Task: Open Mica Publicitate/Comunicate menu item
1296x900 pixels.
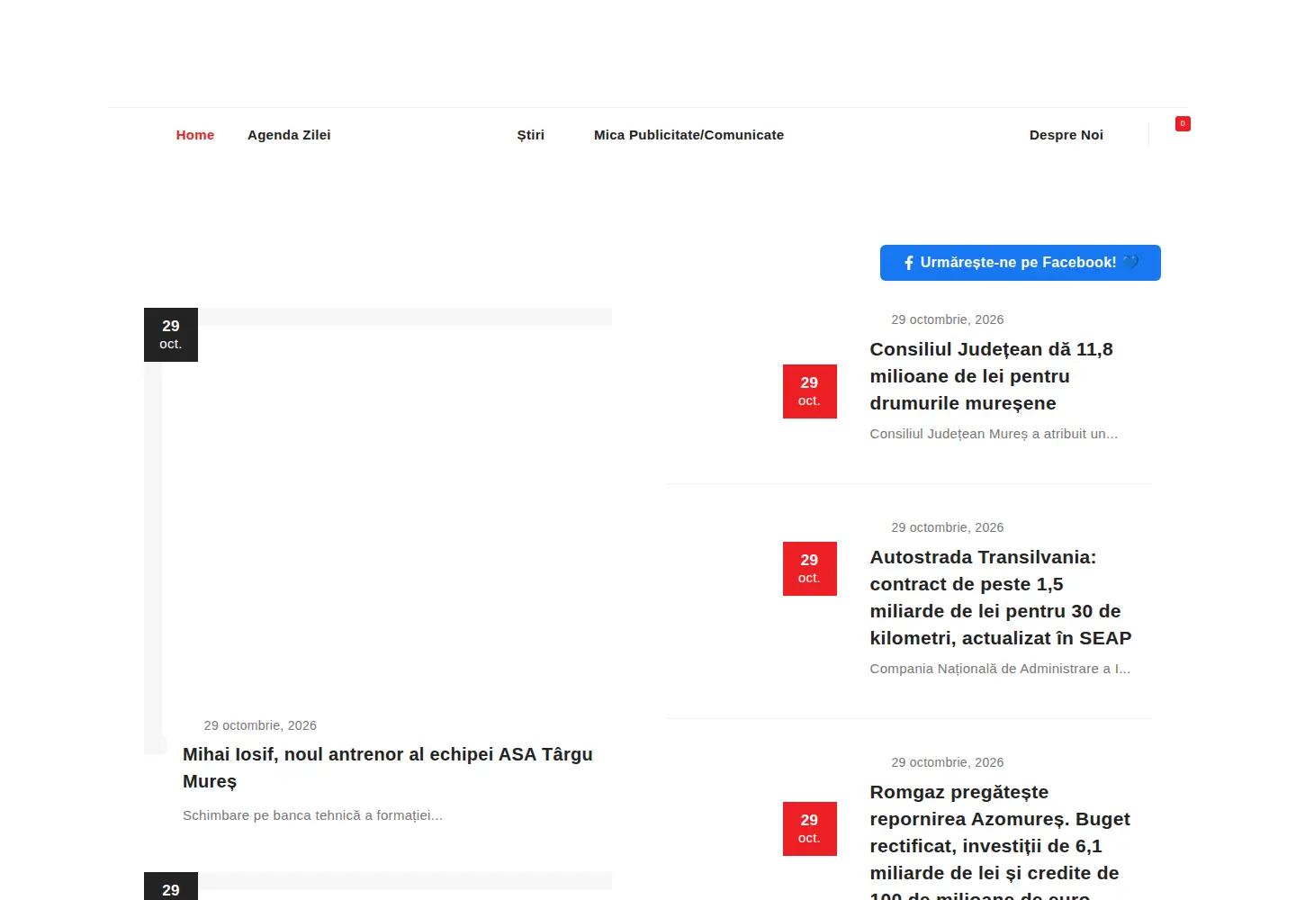Action: click(x=688, y=135)
